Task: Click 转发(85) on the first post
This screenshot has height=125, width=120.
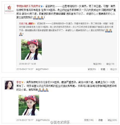Action: [x=92, y=69]
